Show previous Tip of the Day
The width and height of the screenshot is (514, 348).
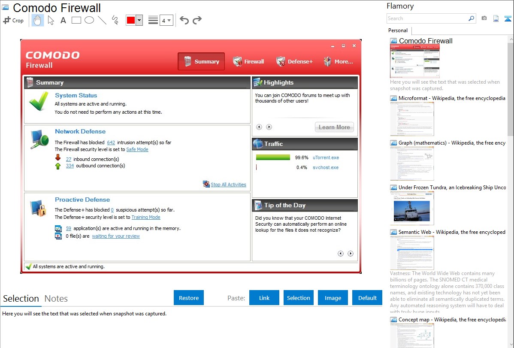coord(341,254)
